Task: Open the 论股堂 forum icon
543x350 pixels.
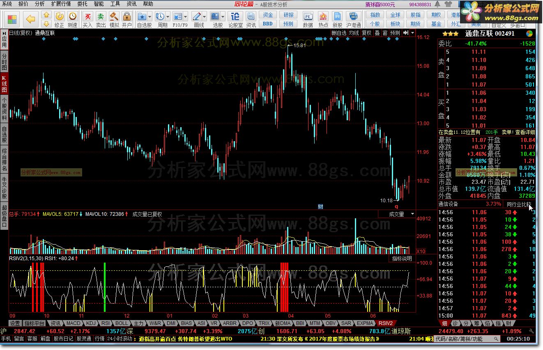Action: [x=235, y=19]
